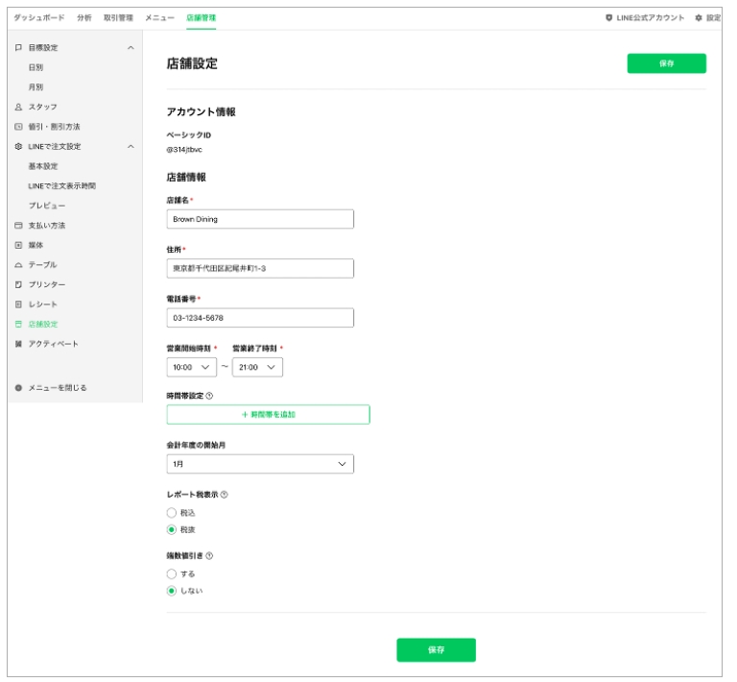The width and height of the screenshot is (737, 682).
Task: Click the スタッフ person icon
Action: (x=18, y=107)
